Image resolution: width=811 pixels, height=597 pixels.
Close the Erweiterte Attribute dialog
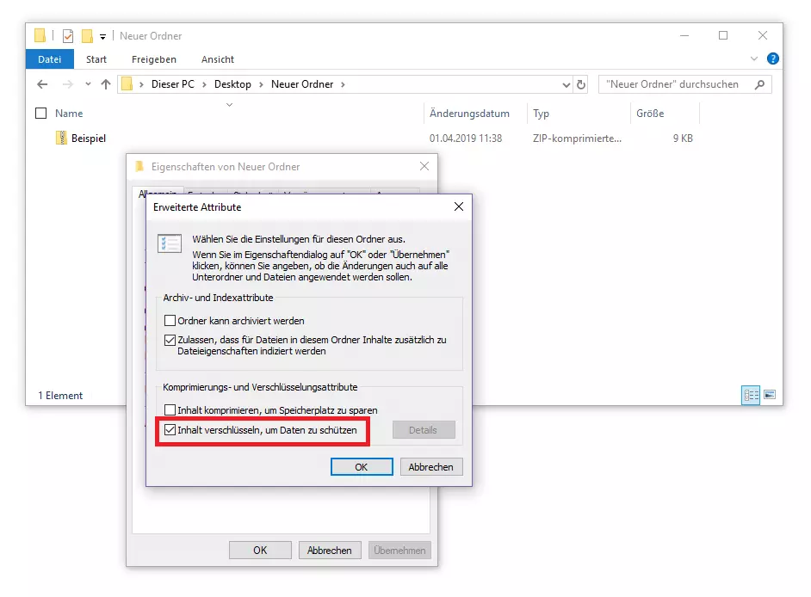458,206
